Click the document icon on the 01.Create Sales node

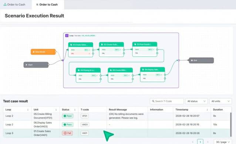coord(71,45)
